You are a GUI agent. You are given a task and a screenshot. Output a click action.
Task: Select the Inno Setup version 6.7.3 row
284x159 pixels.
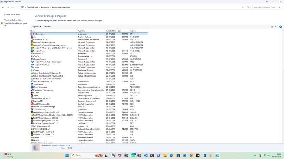(89, 81)
